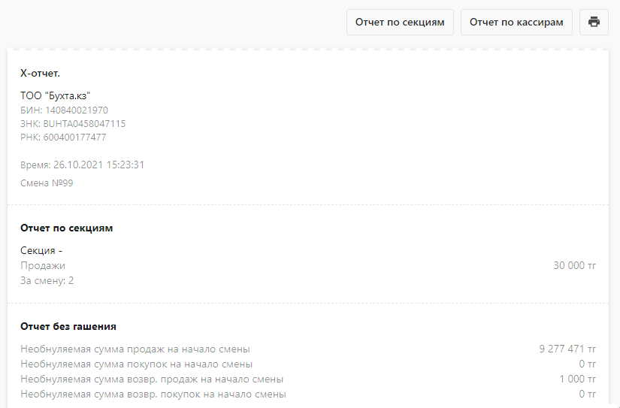
Task: Click the Время: 26.10.2021 15:23:31 timestamp
Action: point(82,165)
